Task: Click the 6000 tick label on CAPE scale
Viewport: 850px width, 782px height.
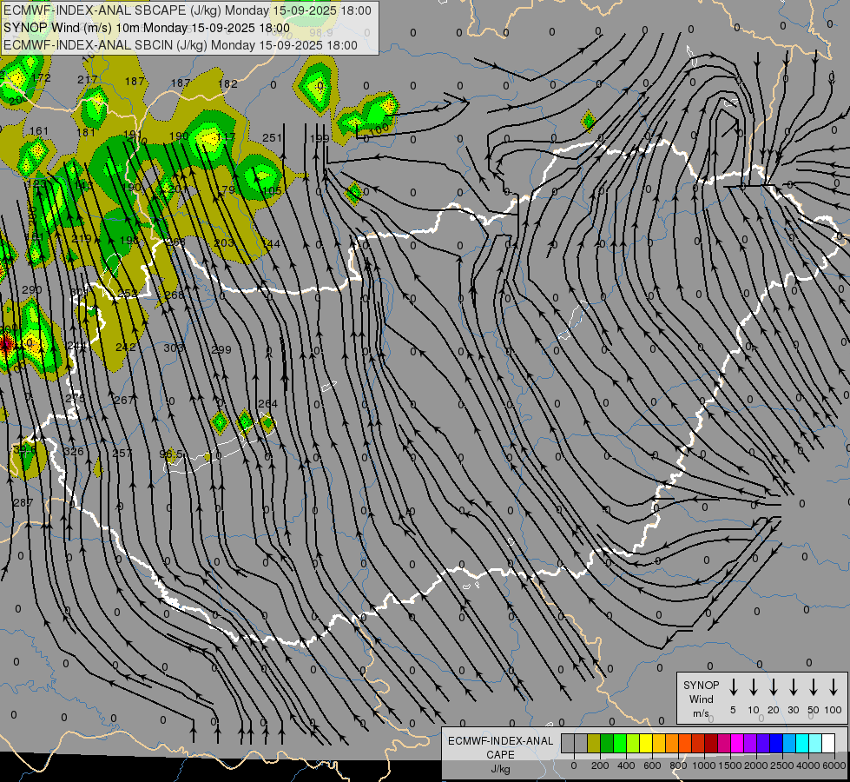Action: click(x=834, y=765)
